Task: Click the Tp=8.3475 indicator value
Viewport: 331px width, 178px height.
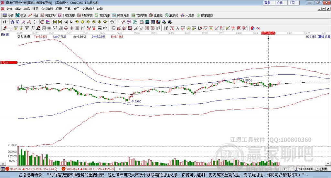Action: click(40, 37)
